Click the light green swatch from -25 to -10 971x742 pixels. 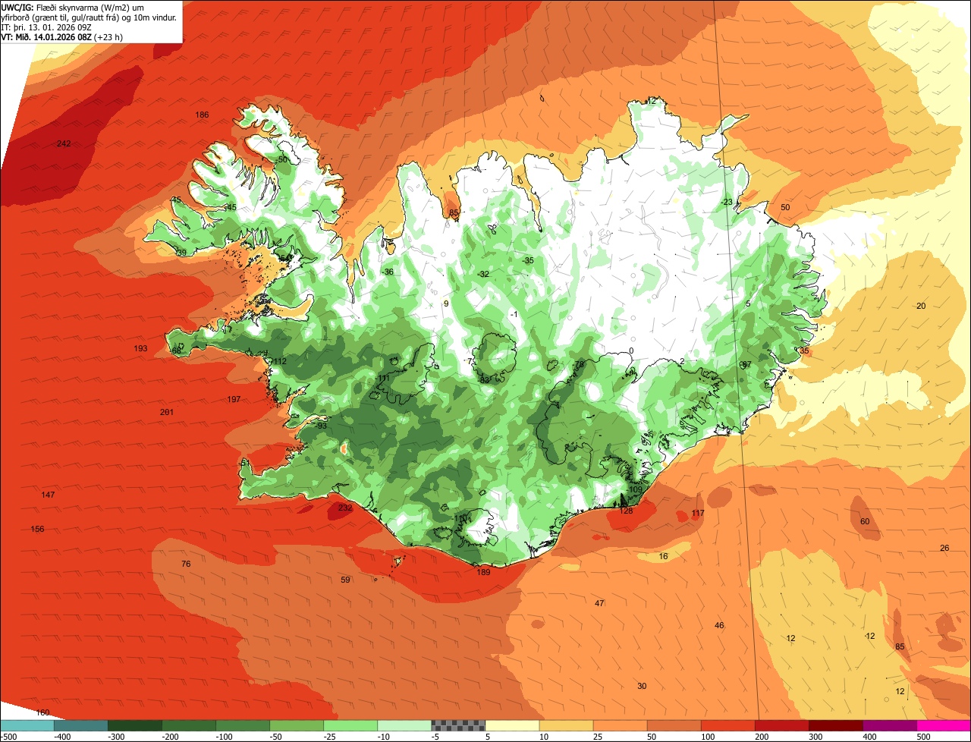(x=350, y=725)
